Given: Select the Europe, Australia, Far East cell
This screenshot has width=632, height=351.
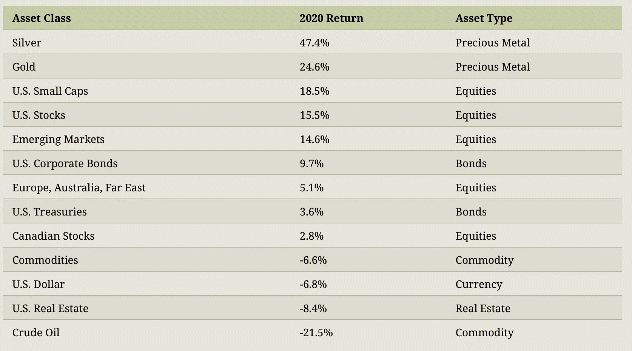Looking at the screenshot, I should [79, 188].
